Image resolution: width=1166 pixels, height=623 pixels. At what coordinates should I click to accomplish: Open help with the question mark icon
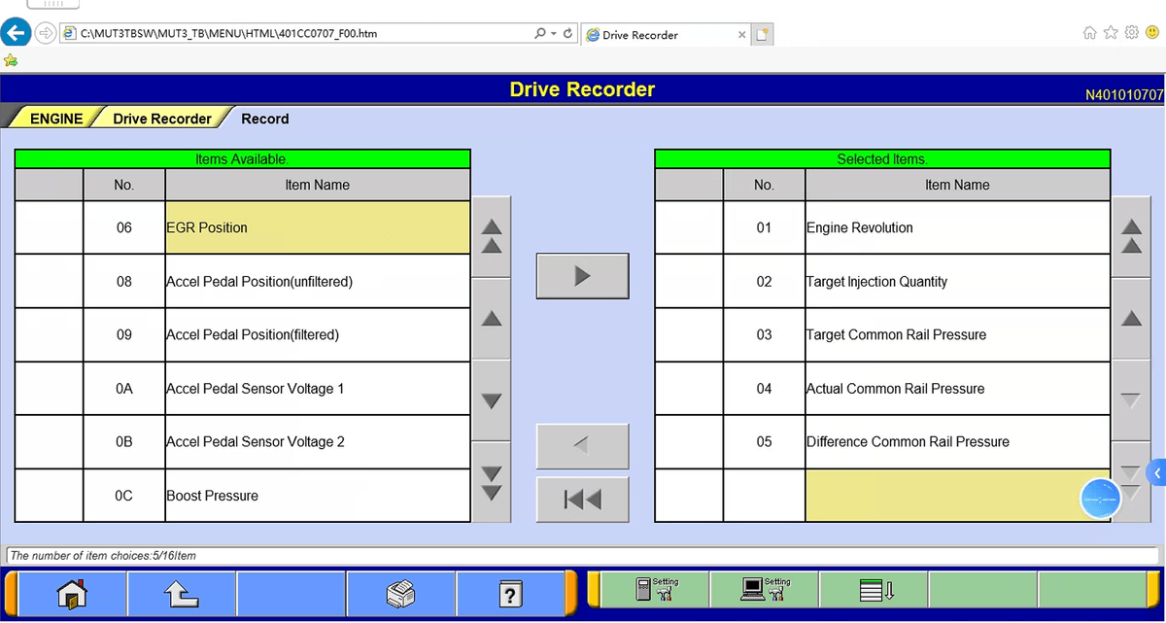point(510,593)
